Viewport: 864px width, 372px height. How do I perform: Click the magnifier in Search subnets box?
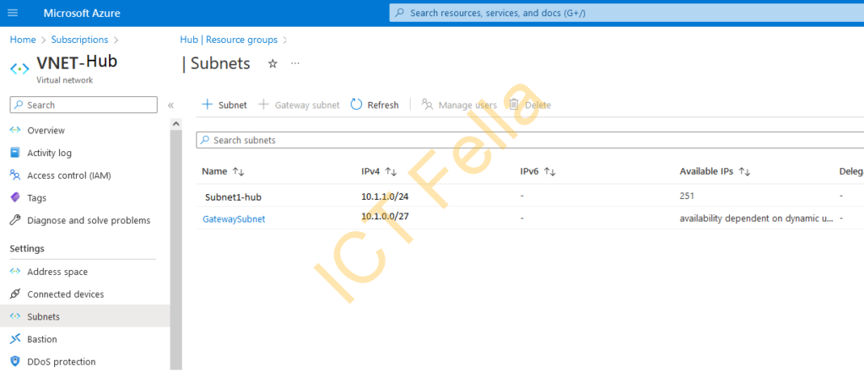click(x=204, y=141)
